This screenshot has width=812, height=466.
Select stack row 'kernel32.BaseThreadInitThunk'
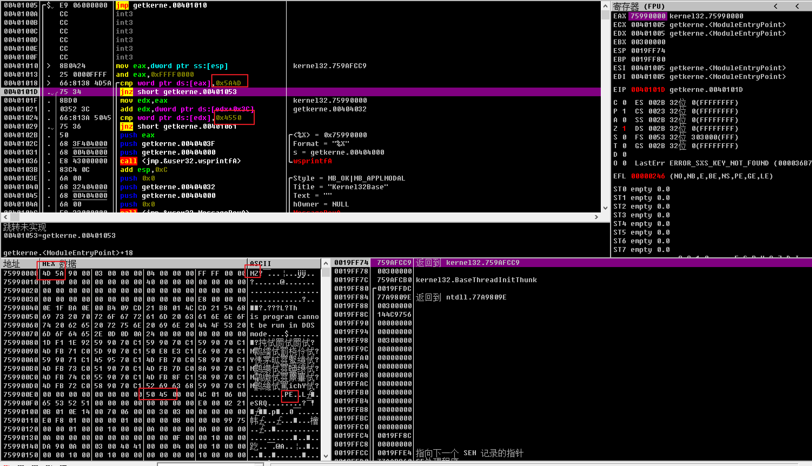(x=571, y=280)
